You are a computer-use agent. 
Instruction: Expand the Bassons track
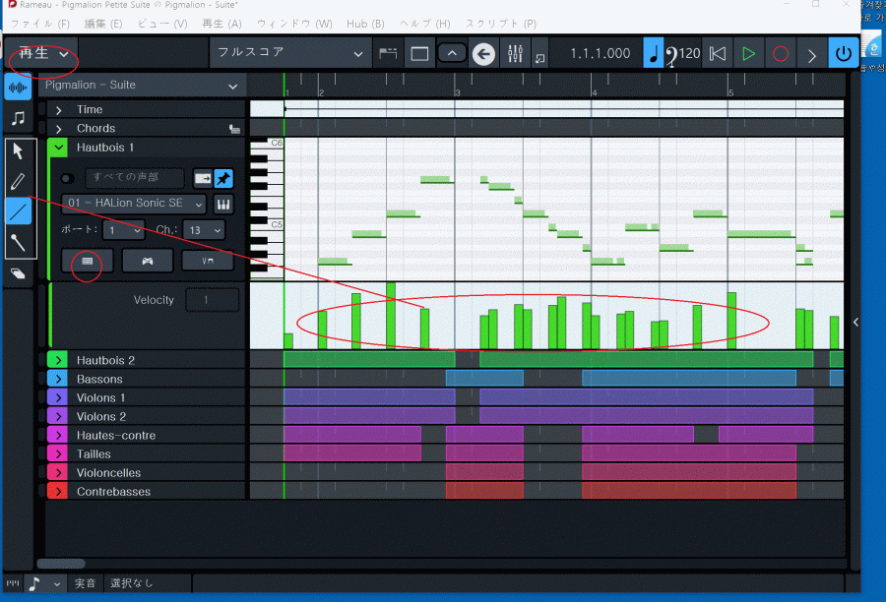tap(58, 379)
